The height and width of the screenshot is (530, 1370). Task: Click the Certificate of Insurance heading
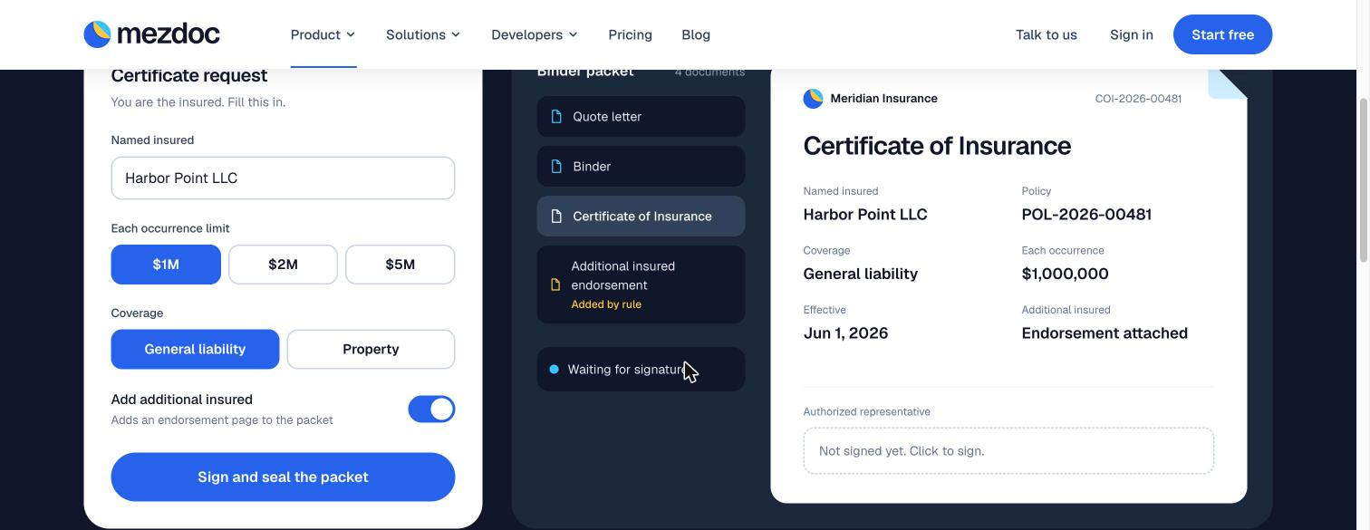(937, 146)
